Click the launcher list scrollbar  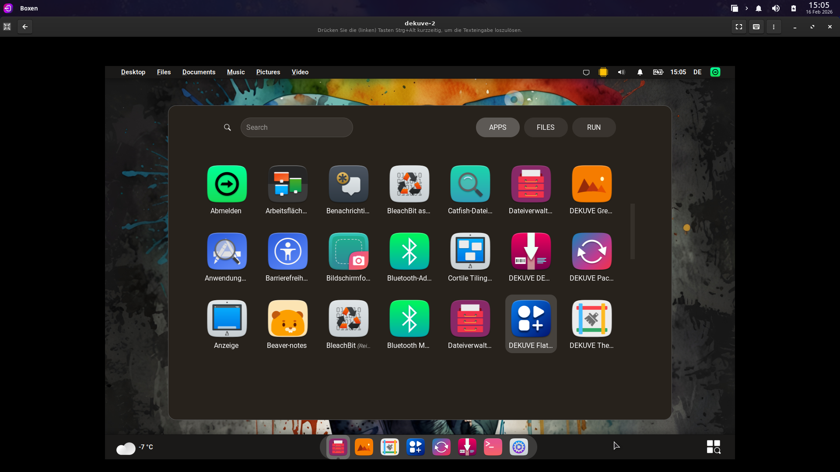[x=632, y=231]
